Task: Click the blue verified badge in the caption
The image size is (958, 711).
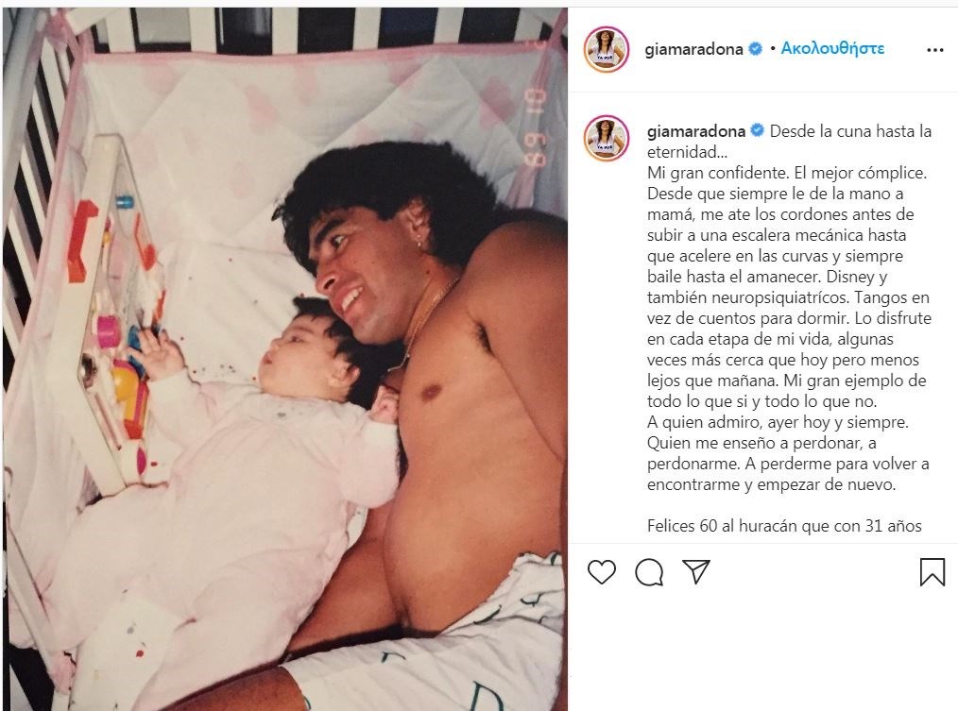Action: click(x=757, y=130)
